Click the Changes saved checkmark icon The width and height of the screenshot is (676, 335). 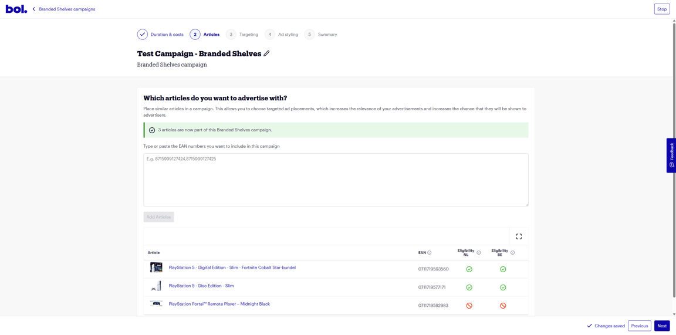coord(589,326)
